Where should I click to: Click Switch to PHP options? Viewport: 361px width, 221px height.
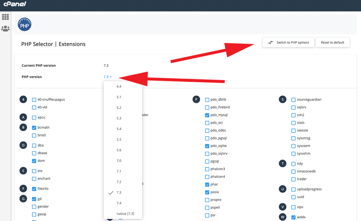288,42
